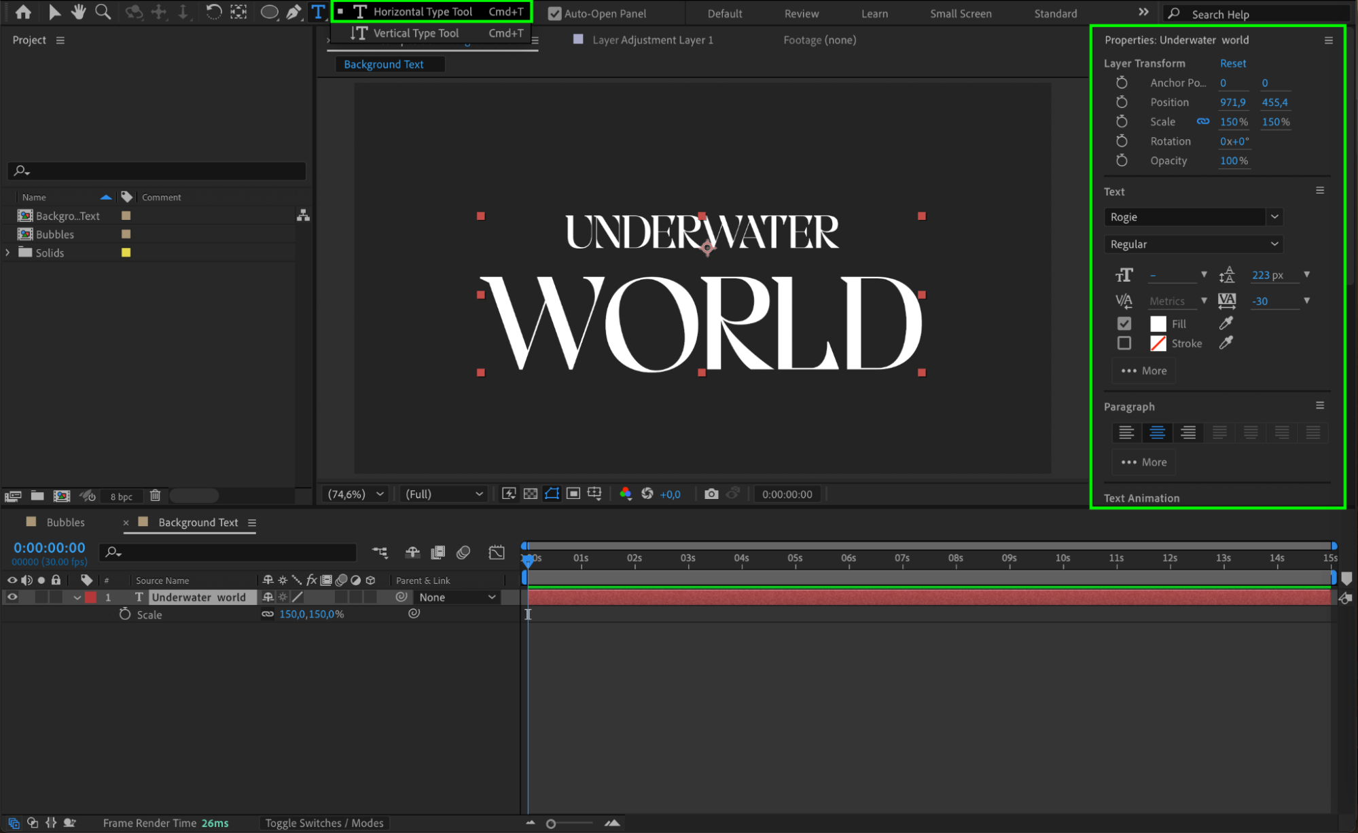The height and width of the screenshot is (833, 1358).
Task: Select the Zoom tool in toolbar
Action: click(x=103, y=12)
